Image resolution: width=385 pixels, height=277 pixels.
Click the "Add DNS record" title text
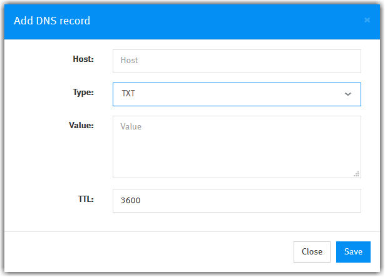pos(52,21)
